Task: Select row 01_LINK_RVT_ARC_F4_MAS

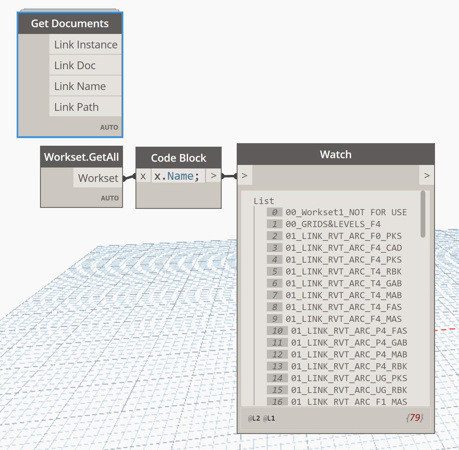Action: pyautogui.click(x=334, y=319)
